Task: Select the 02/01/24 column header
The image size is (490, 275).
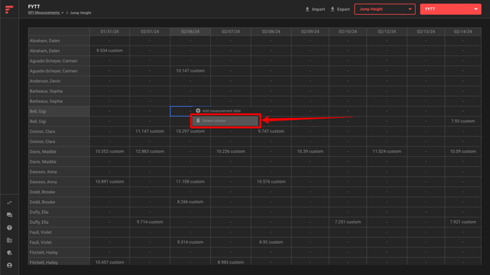Action: (150, 31)
